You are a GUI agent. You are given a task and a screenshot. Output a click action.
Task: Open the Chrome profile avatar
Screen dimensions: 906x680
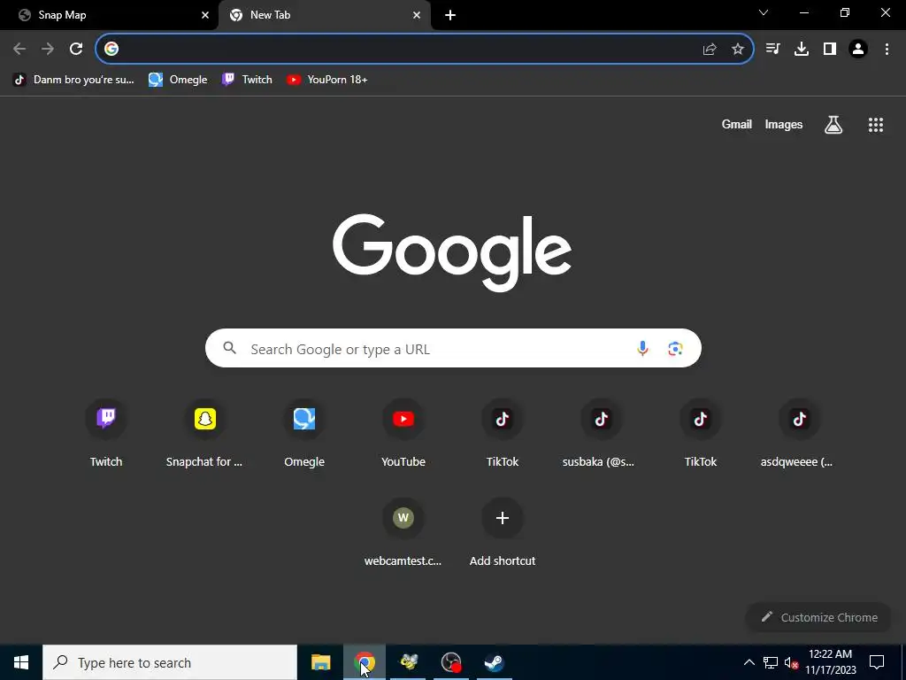[858, 50]
